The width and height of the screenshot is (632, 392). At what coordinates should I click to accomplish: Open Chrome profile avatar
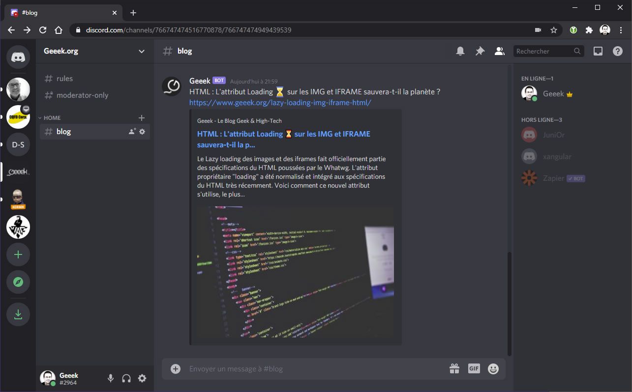tap(605, 30)
